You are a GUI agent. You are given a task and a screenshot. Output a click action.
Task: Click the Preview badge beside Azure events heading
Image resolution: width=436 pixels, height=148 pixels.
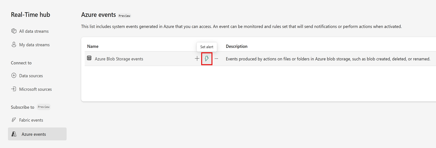point(125,16)
